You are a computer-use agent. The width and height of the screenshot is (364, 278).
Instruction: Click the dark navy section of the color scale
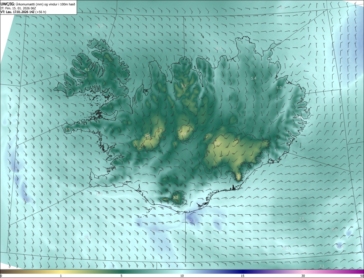pos(243,271)
